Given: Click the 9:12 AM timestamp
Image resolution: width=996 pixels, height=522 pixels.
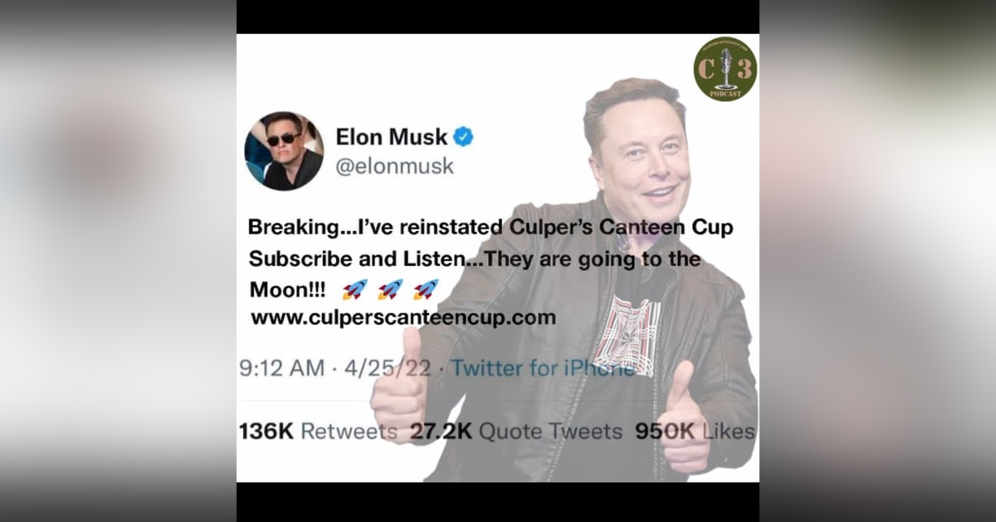Looking at the screenshot, I should click(x=281, y=369).
